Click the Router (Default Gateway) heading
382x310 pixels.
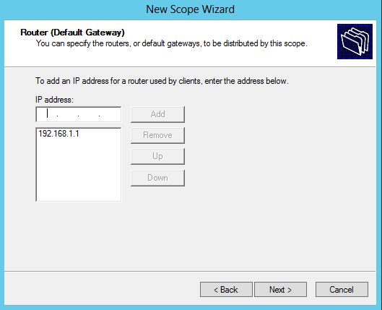coord(72,33)
